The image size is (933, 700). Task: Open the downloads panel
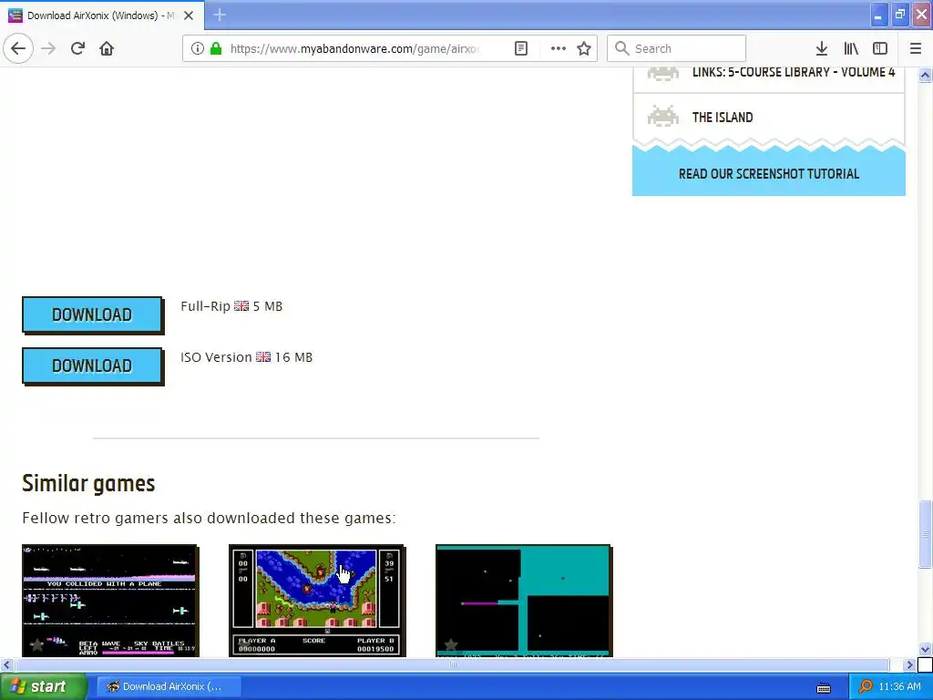pyautogui.click(x=821, y=48)
